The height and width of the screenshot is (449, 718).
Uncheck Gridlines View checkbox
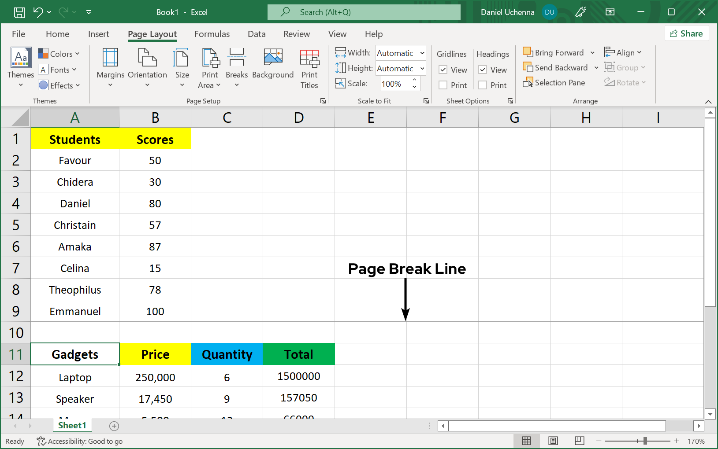click(443, 70)
